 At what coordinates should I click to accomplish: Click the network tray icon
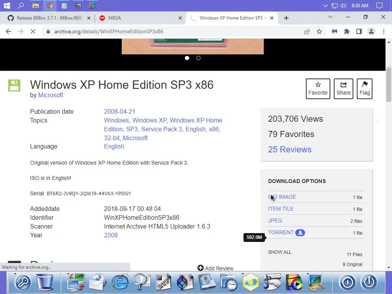335,5
